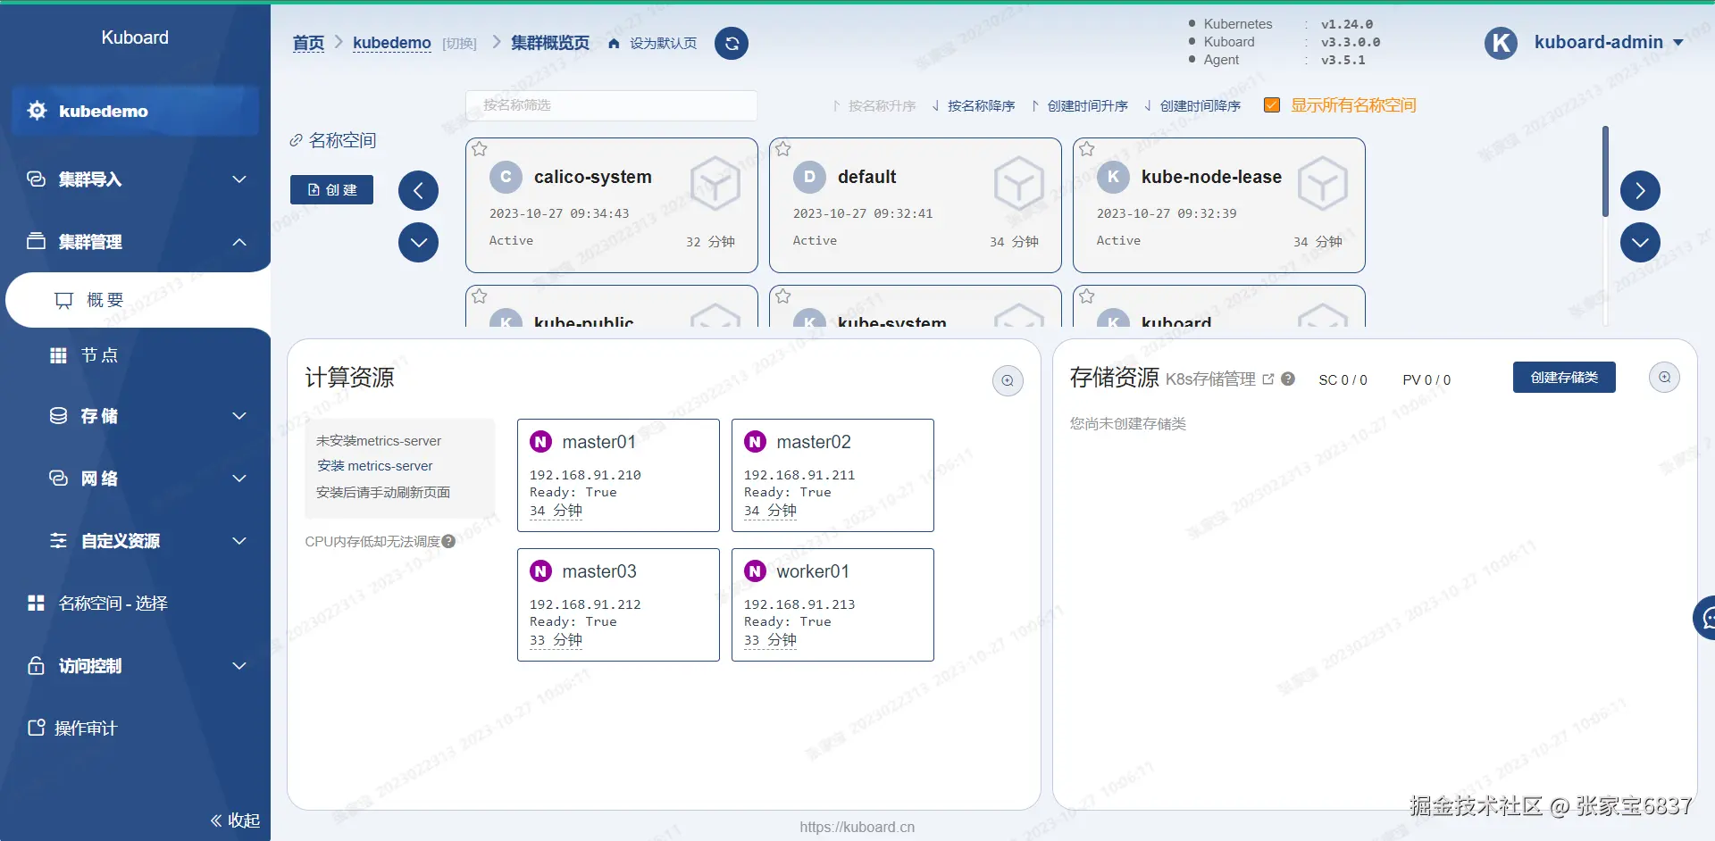Click the down arrow right of namespace cards
This screenshot has width=1715, height=841.
pos(1640,242)
